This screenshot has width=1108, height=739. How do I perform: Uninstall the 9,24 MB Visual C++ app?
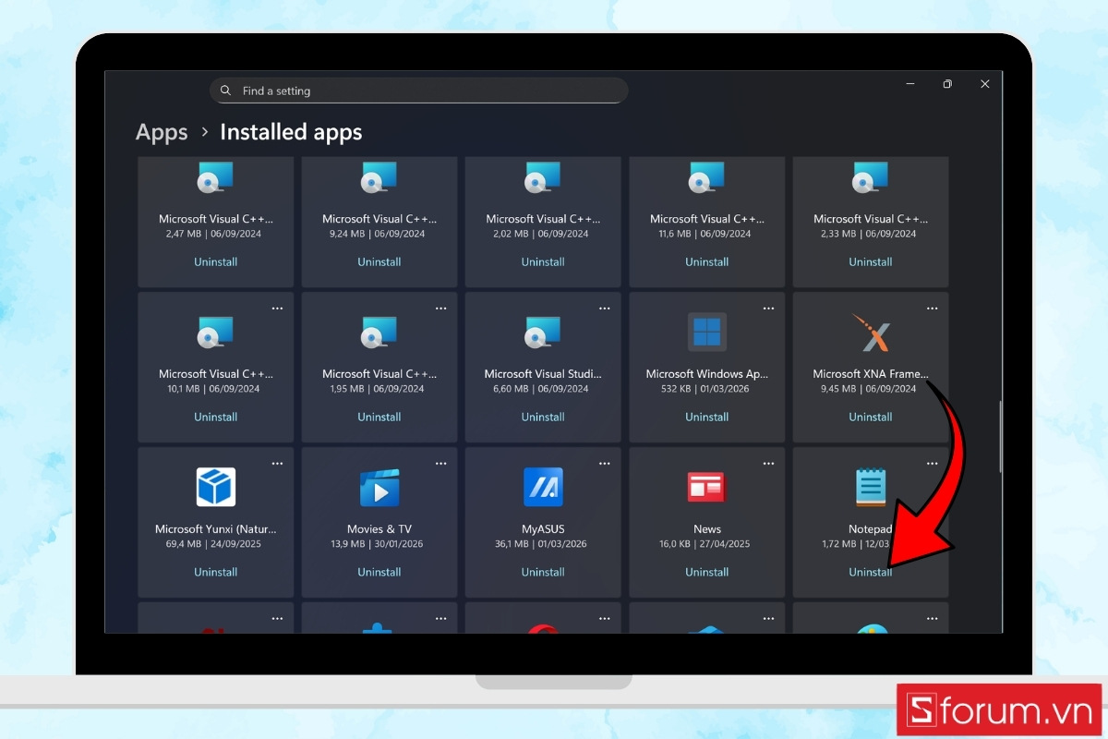pos(379,262)
